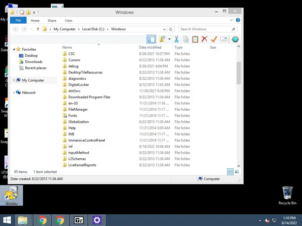Open the folder options toolbar icon
The image size is (302, 226).
coord(163,39)
